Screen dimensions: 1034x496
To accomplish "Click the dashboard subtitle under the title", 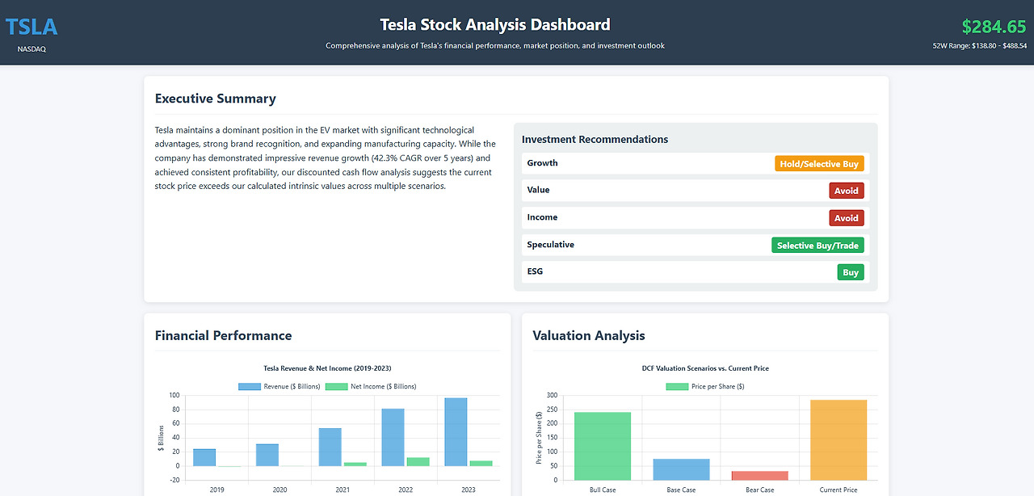I will pyautogui.click(x=495, y=46).
